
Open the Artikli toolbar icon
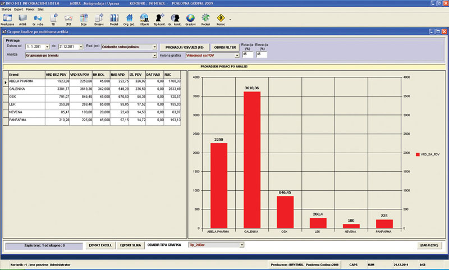point(22,20)
